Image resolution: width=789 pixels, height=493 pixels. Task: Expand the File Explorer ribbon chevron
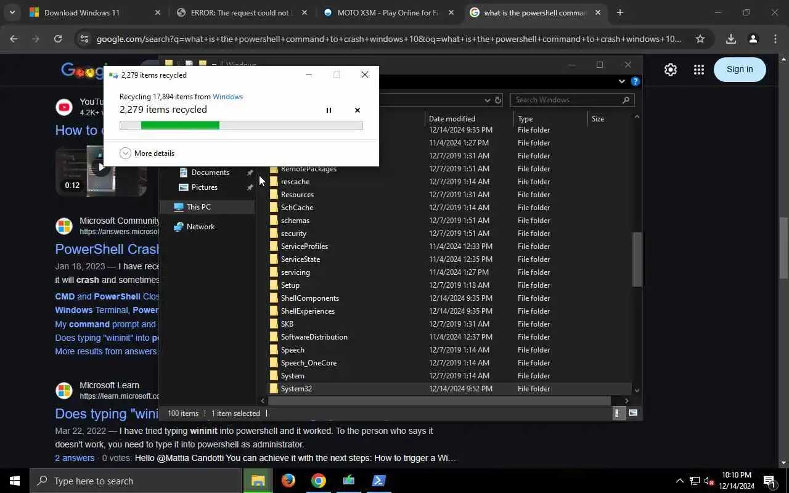(622, 81)
